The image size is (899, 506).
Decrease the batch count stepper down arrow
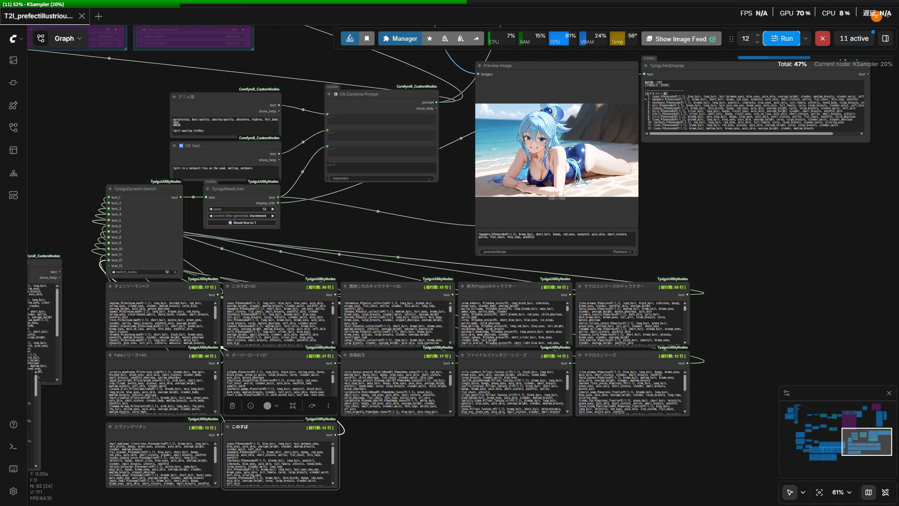point(758,42)
